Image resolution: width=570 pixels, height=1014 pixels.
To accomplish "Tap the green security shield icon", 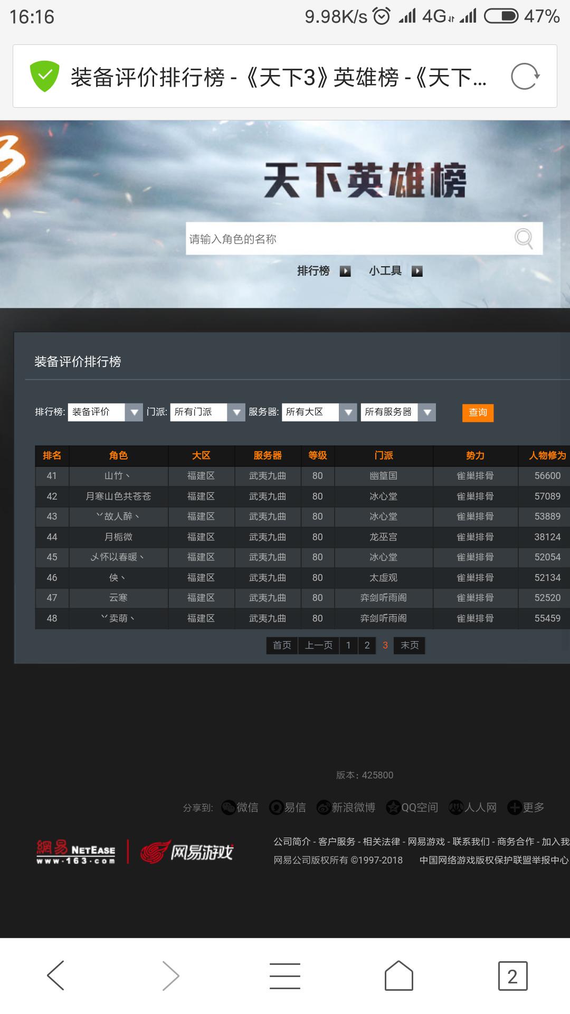I will click(x=45, y=77).
